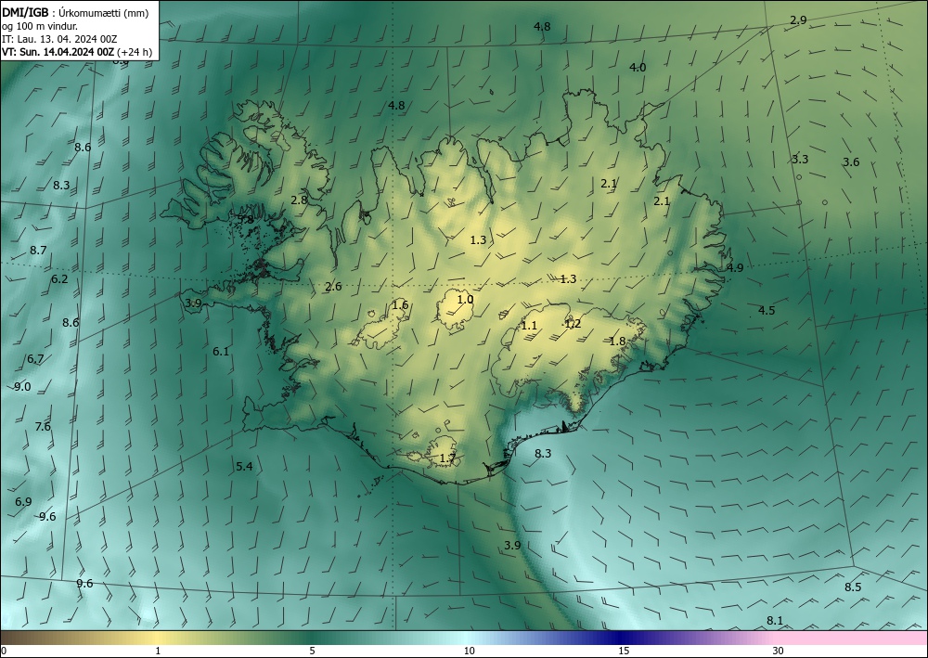Click the 1.2 value label
Screen dimensions: 928x658
click(573, 324)
